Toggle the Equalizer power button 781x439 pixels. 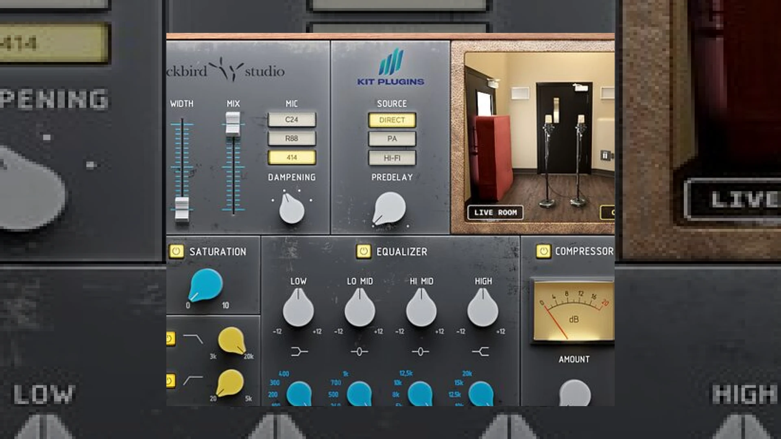[x=364, y=251]
